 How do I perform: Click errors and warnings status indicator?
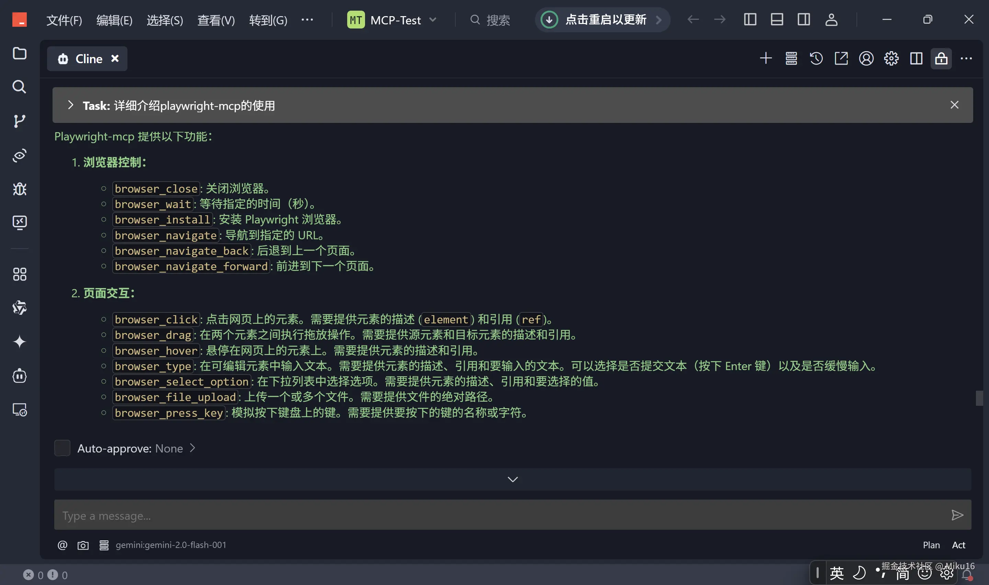coord(45,575)
